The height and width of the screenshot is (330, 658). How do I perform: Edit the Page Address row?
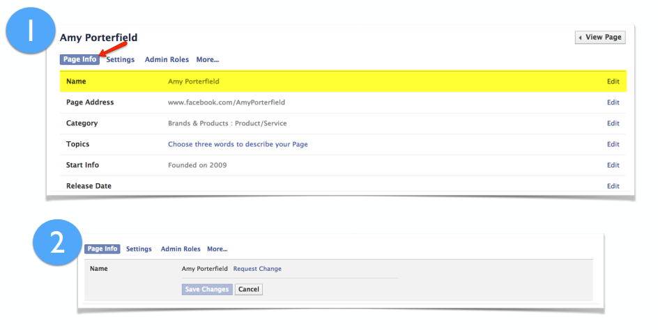click(613, 102)
